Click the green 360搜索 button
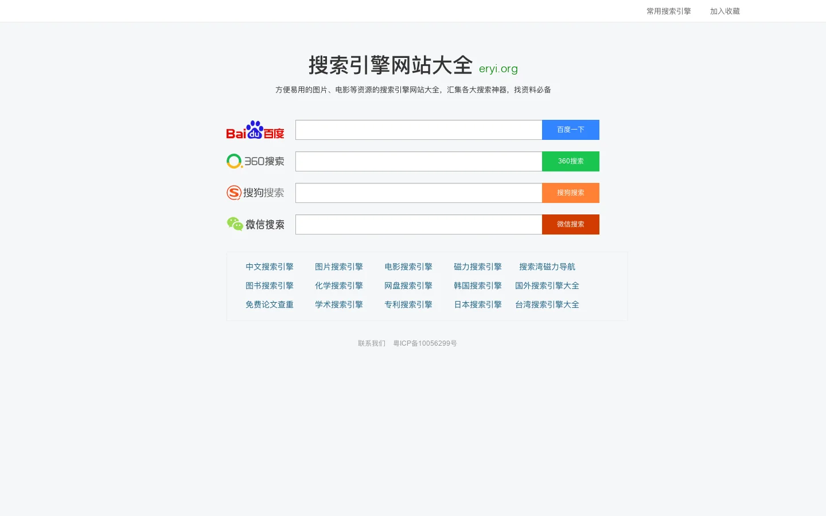 point(571,162)
